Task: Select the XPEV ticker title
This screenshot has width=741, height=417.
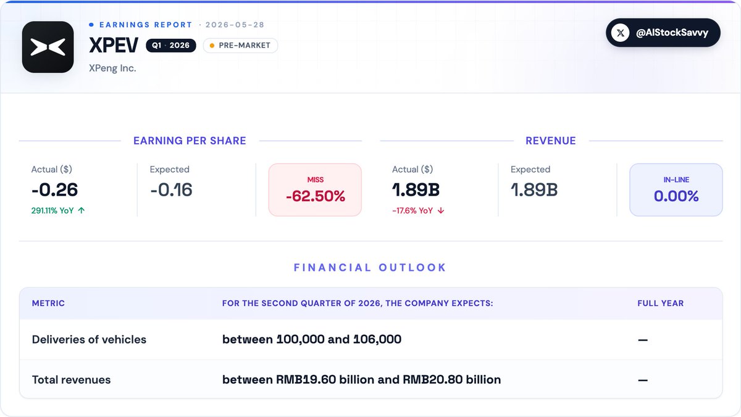Action: (x=114, y=45)
